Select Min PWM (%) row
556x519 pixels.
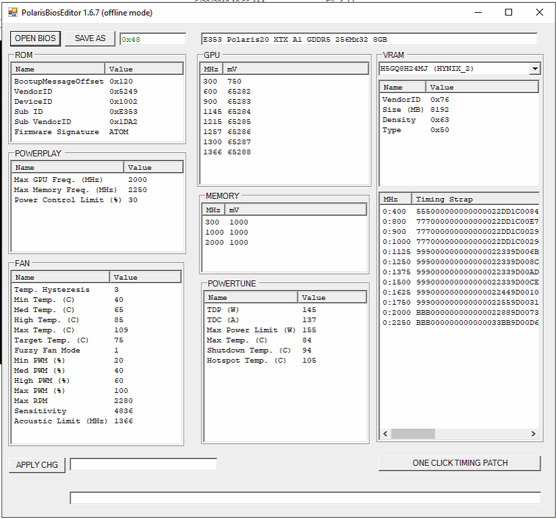[69, 361]
